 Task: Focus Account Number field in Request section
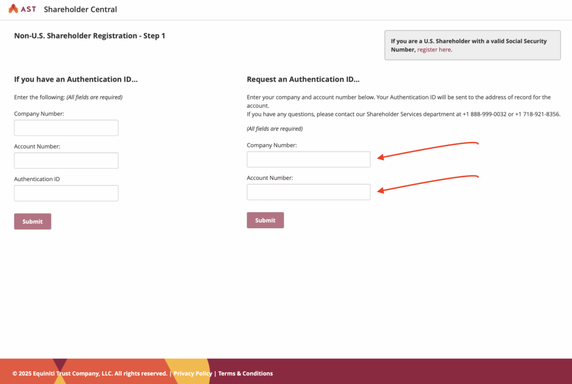(308, 192)
